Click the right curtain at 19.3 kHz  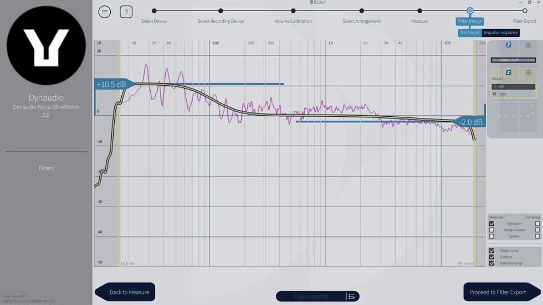(475, 152)
